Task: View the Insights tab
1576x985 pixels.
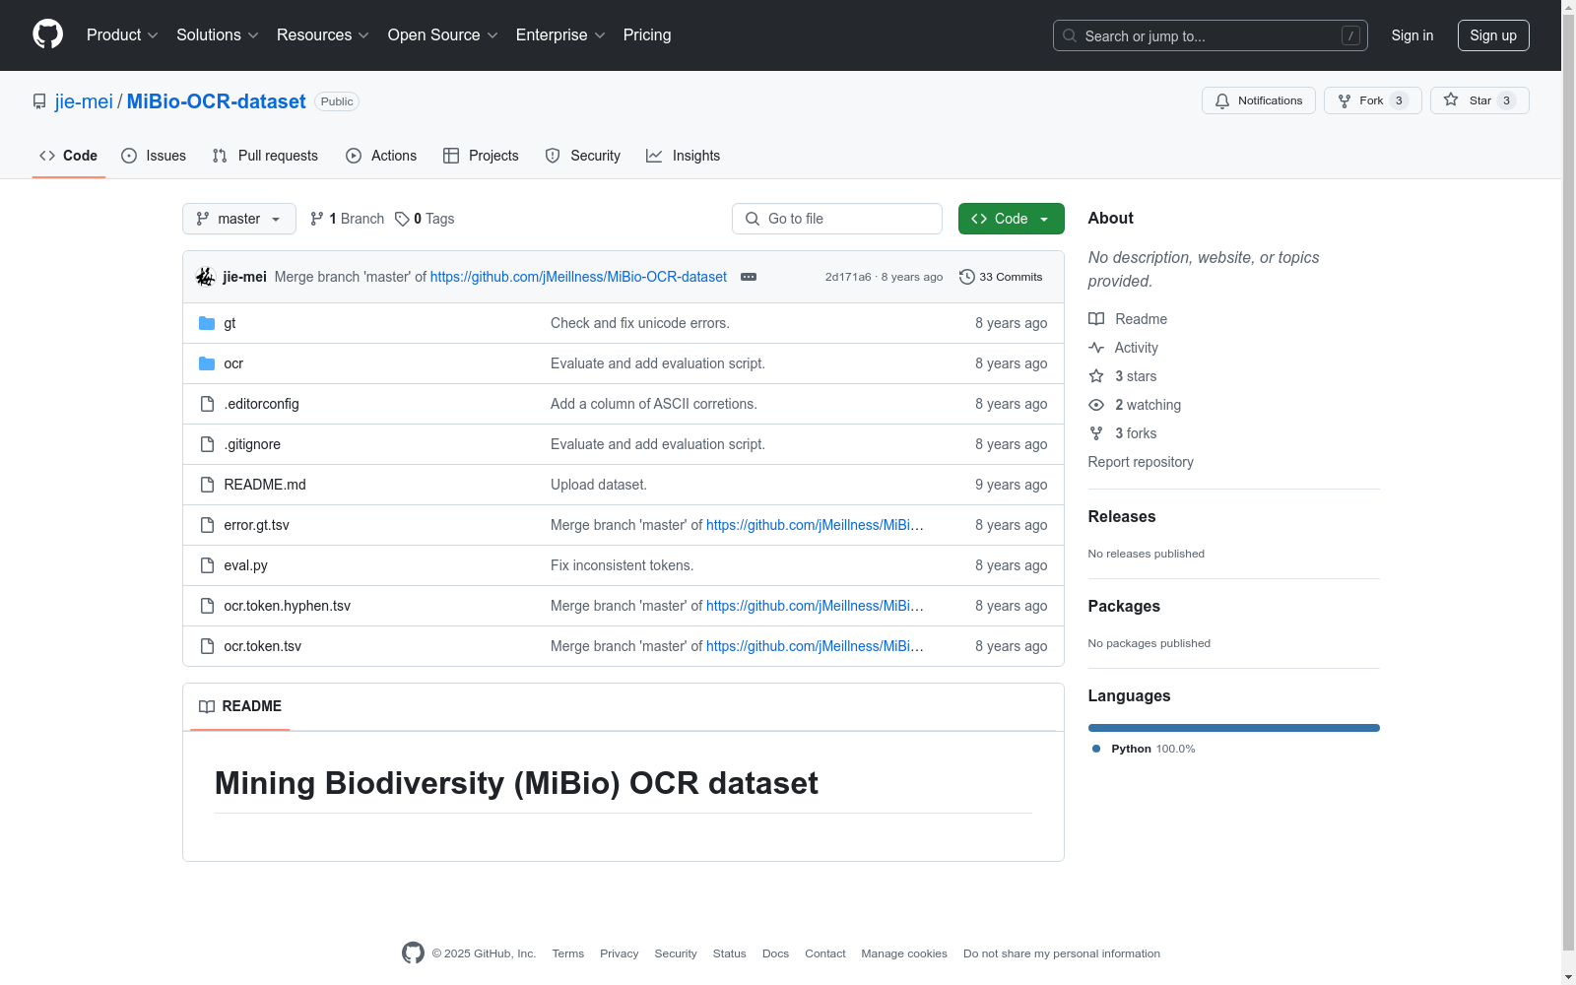Action: tap(684, 156)
